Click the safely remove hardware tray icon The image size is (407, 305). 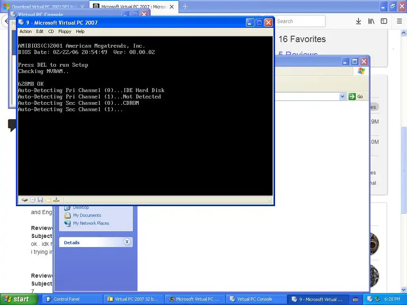377,299
